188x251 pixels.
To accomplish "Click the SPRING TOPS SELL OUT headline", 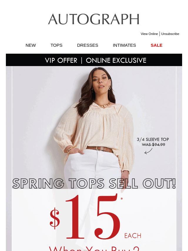I will 94,183.
